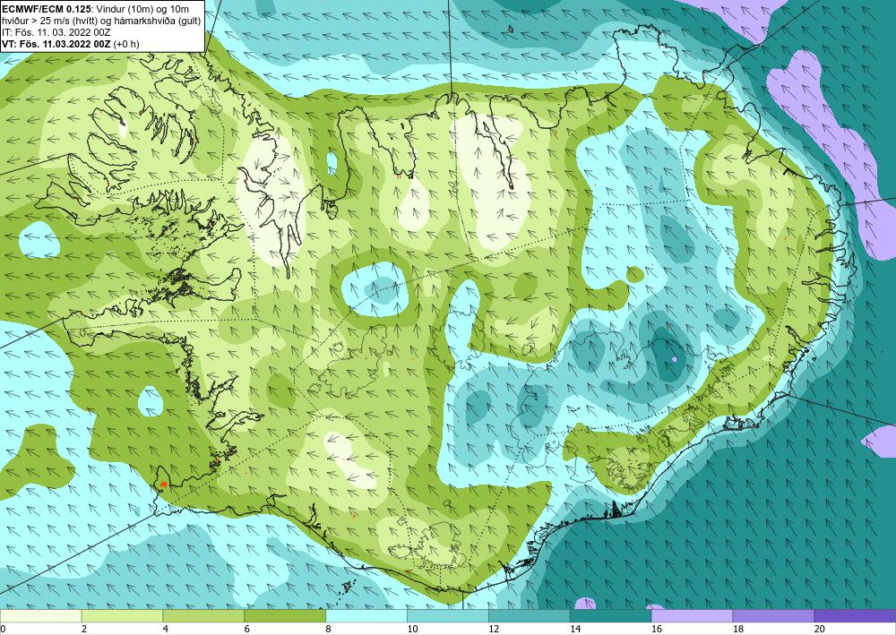Click the red marker on the southwest coast
Viewport: 896px width, 635px height.
coord(163,485)
